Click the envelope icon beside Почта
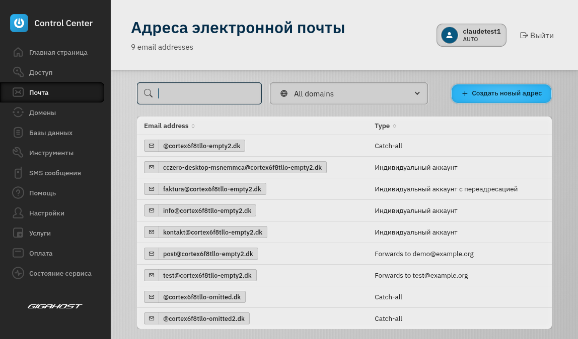The height and width of the screenshot is (339, 578). [x=18, y=92]
